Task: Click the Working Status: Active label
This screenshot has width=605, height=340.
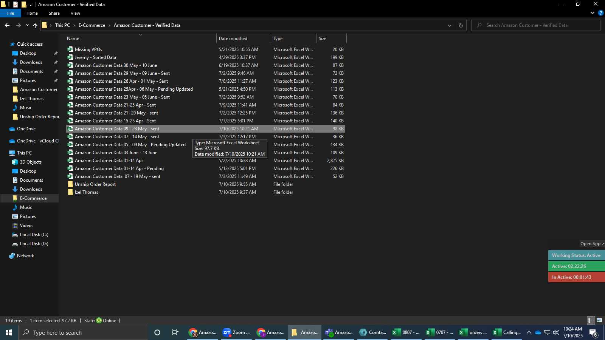Action: tap(576, 255)
